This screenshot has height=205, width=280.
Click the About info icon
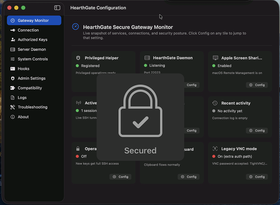pyautogui.click(x=13, y=117)
